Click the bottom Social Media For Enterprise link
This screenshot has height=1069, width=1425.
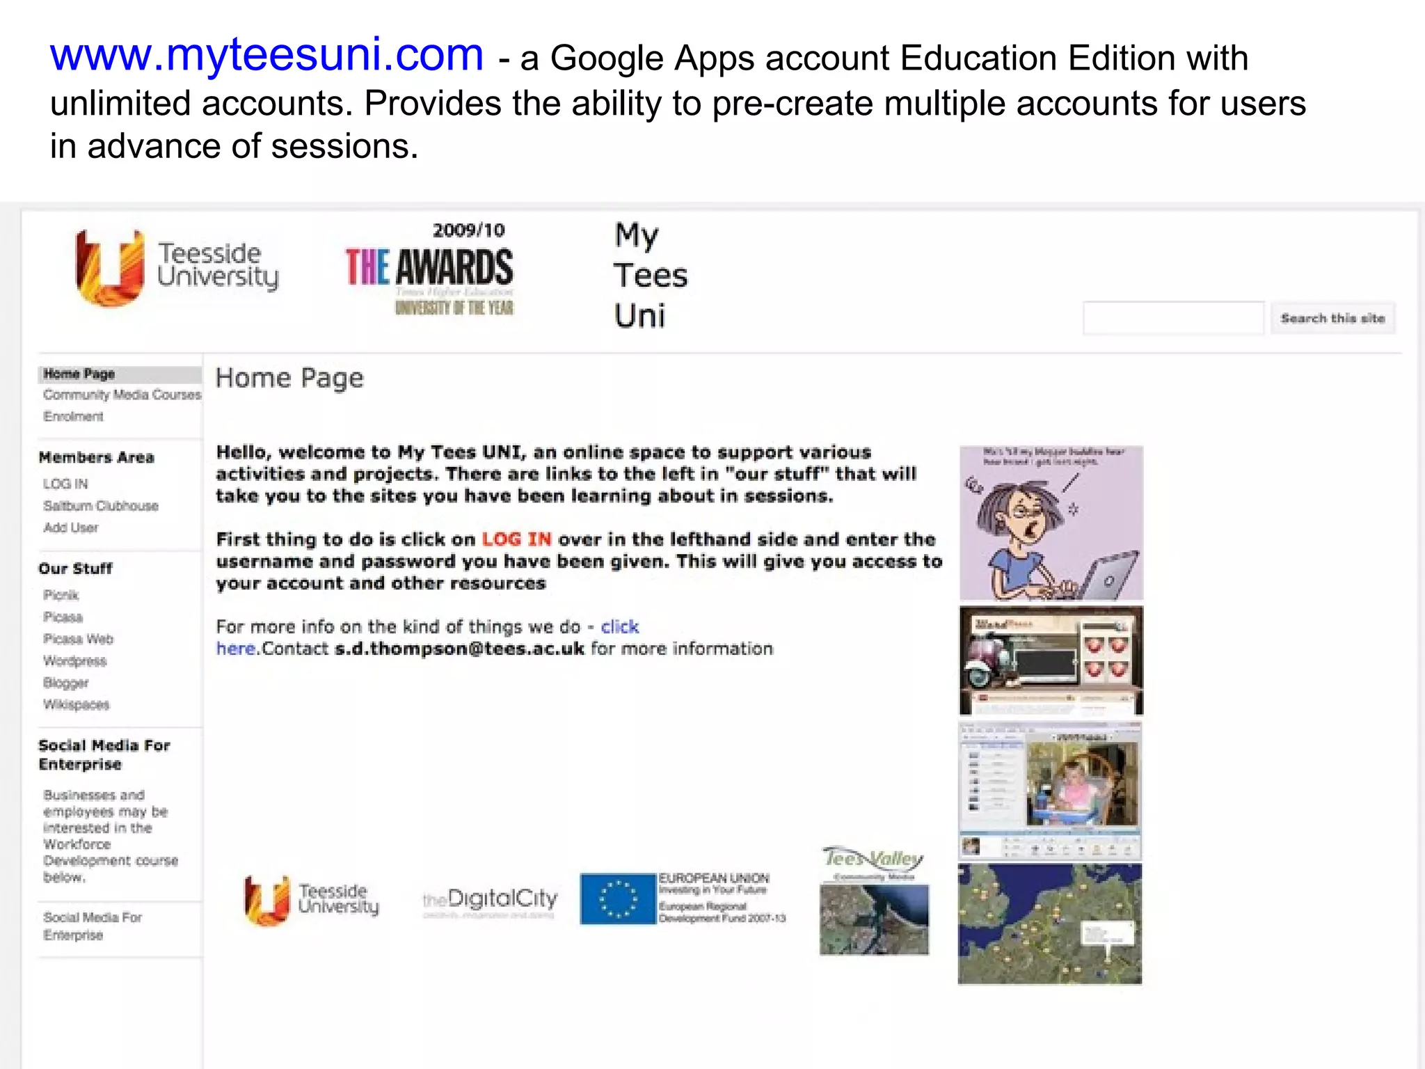coord(93,926)
